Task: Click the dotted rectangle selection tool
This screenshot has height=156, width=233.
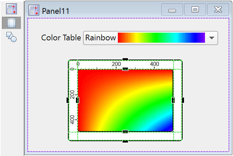Action: pyautogui.click(x=11, y=23)
